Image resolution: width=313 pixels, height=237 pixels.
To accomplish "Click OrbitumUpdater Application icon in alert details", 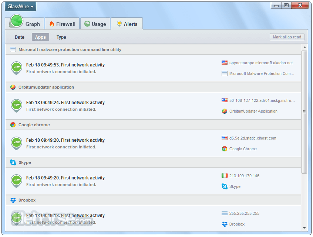I will point(225,111).
